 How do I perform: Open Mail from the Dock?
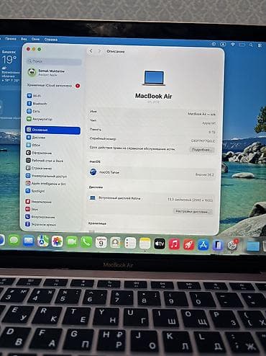pyautogui.click(x=29, y=241)
